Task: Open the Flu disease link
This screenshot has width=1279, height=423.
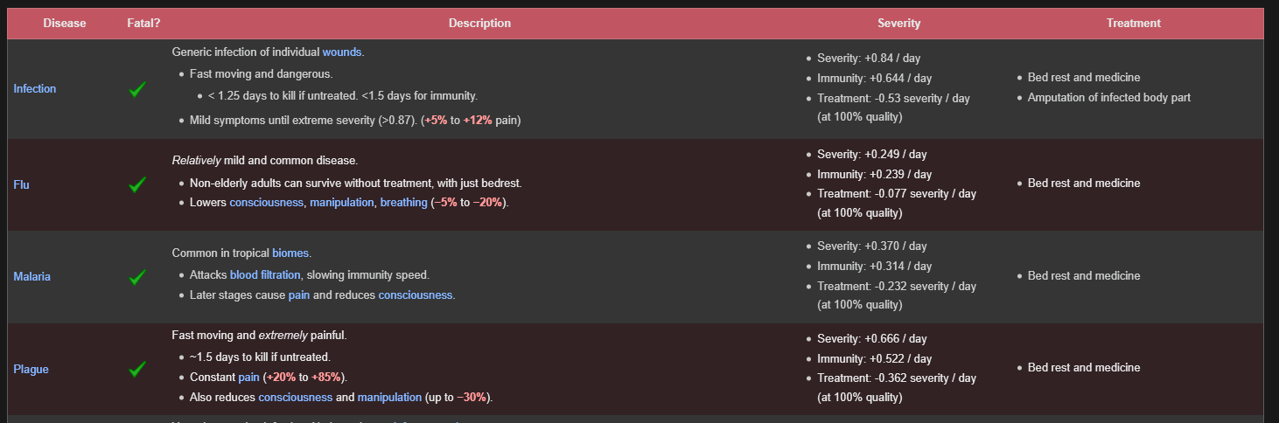Action: (22, 184)
